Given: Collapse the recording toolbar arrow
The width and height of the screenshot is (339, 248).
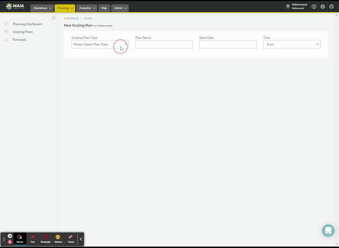Looking at the screenshot, I should (x=81, y=239).
